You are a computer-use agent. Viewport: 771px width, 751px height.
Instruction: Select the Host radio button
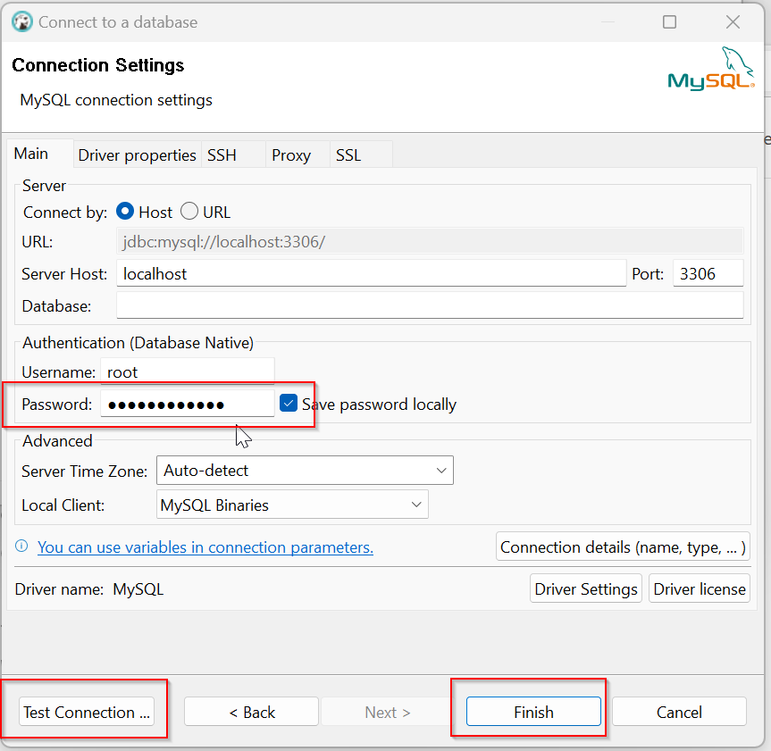click(x=126, y=212)
